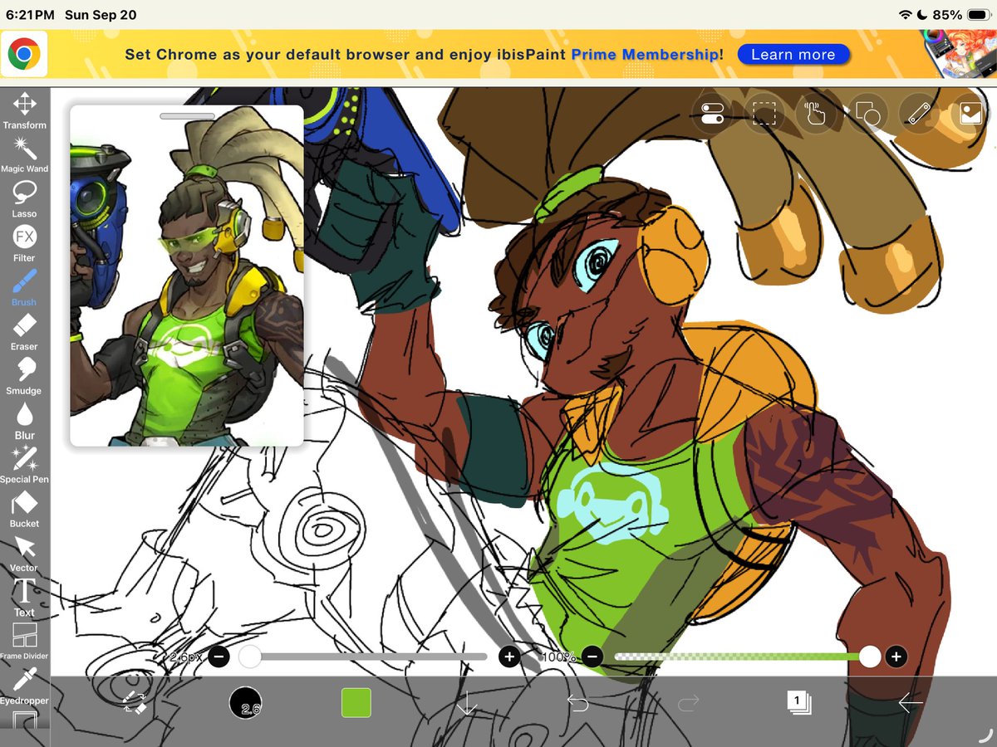Select the Vector tool
Image resolution: width=997 pixels, height=747 pixels.
(x=24, y=553)
